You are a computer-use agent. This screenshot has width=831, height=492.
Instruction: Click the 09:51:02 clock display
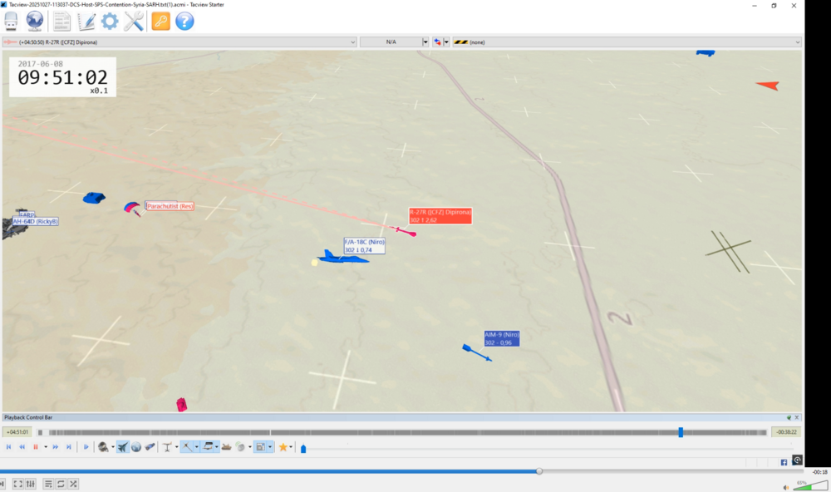[62, 77]
